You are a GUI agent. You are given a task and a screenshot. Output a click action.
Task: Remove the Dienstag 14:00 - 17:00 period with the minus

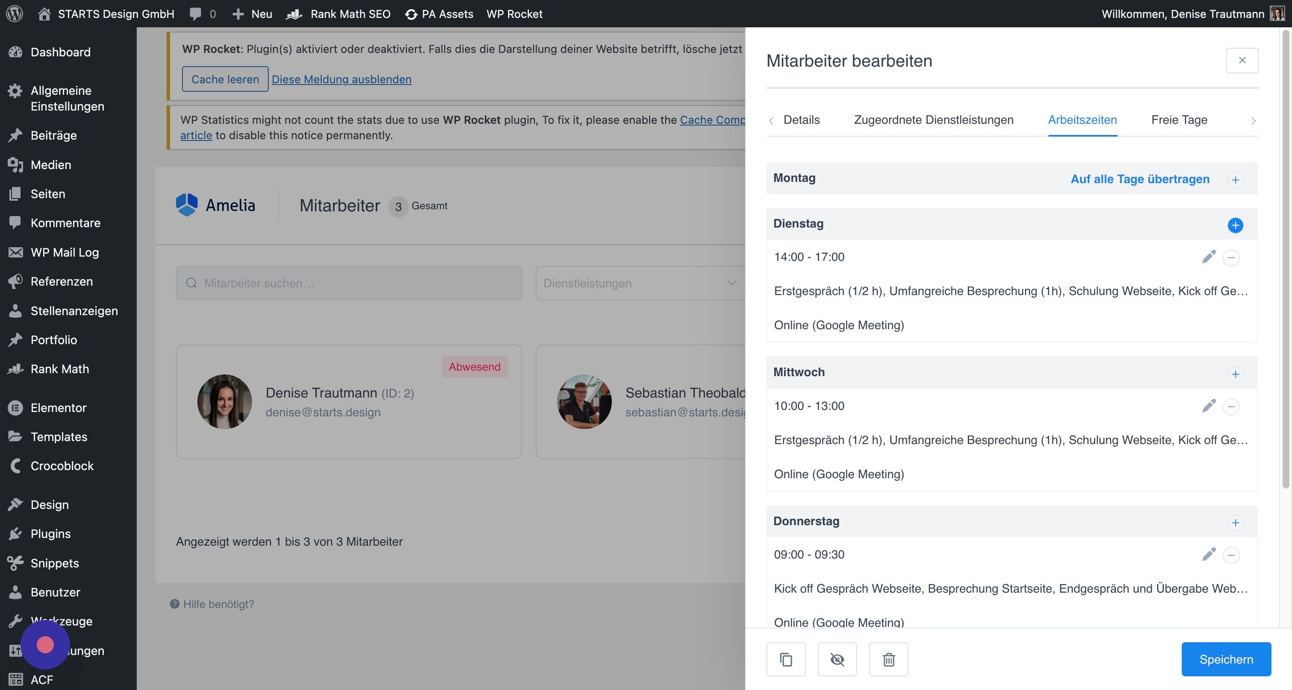tap(1231, 257)
